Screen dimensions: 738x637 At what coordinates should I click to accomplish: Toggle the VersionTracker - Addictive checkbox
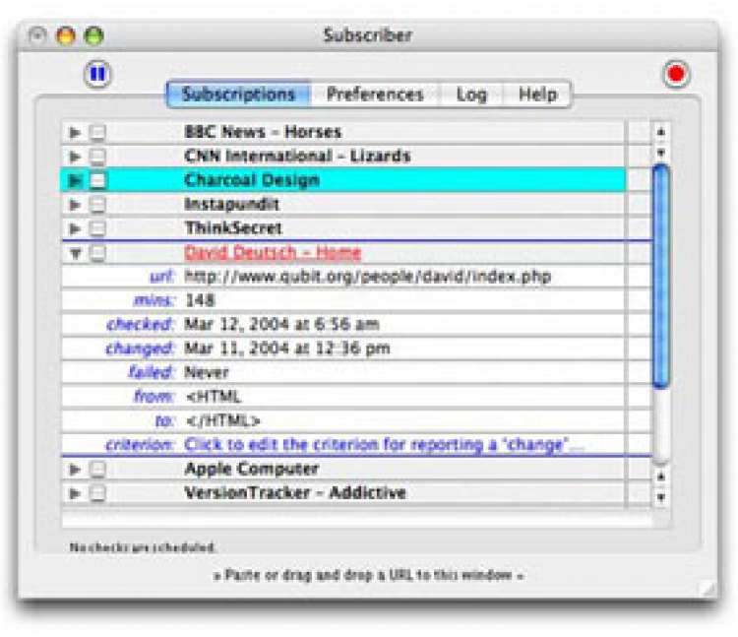[97, 493]
